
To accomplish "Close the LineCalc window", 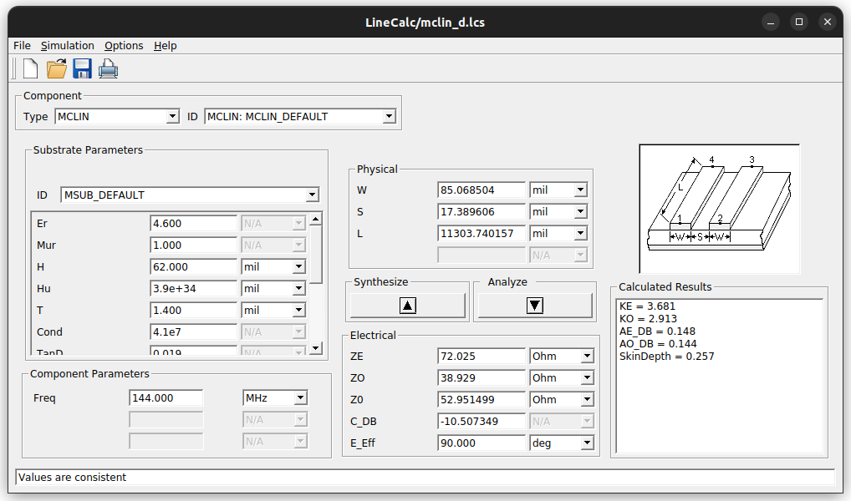I will point(827,22).
